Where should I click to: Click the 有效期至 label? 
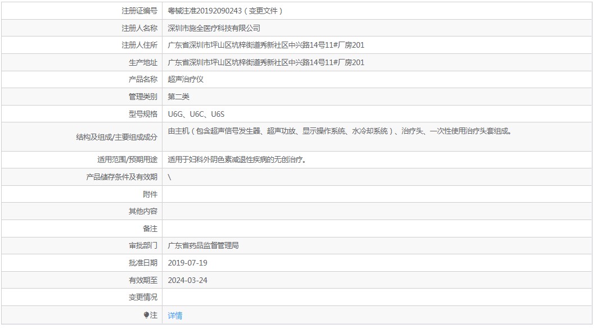143,280
